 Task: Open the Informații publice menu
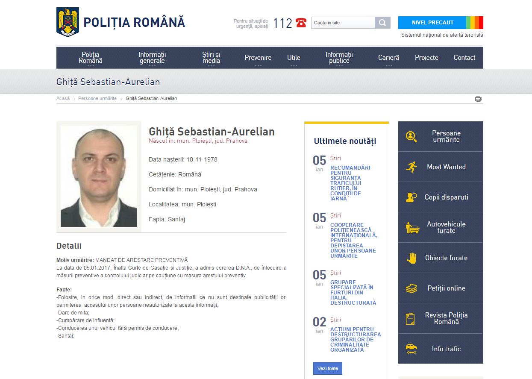[x=339, y=58]
